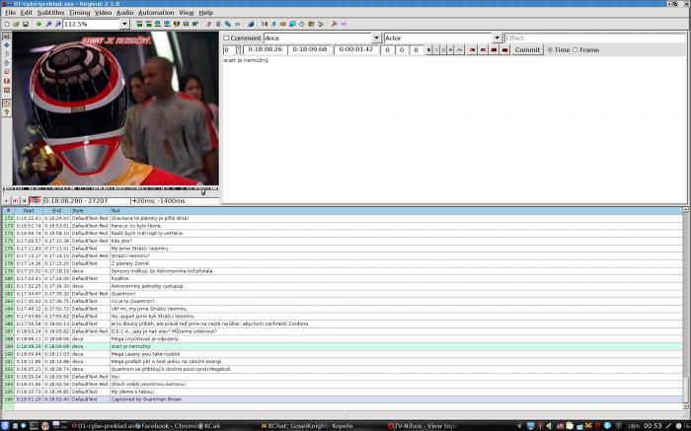Open the Video menu
Image resolution: width=691 pixels, height=431 pixels.
click(103, 13)
